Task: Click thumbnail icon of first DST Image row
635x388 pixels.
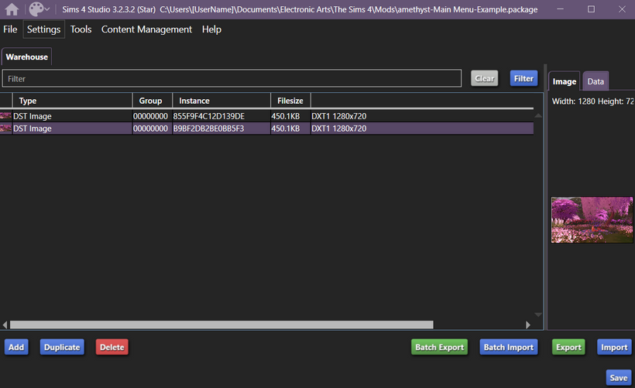Action: [x=6, y=116]
